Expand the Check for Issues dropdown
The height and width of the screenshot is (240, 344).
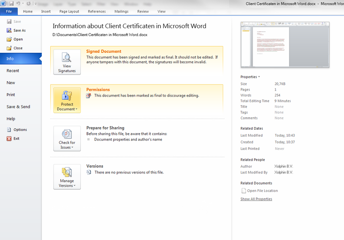(67, 139)
